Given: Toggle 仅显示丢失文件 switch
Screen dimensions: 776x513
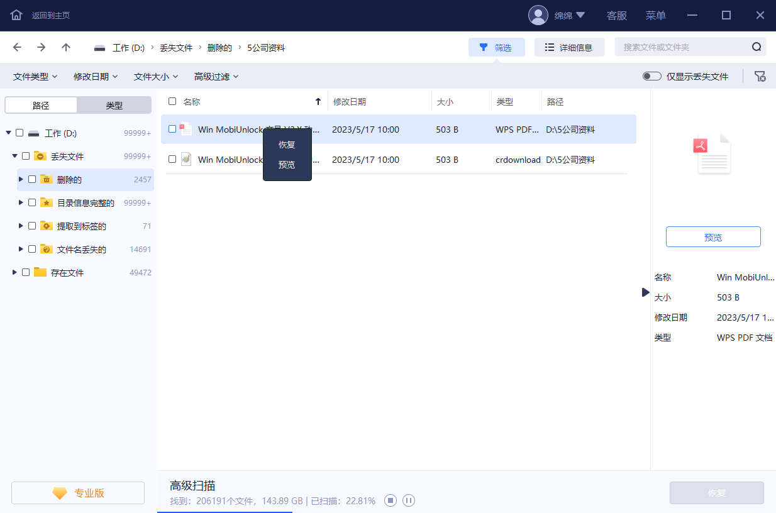Looking at the screenshot, I should coord(651,77).
